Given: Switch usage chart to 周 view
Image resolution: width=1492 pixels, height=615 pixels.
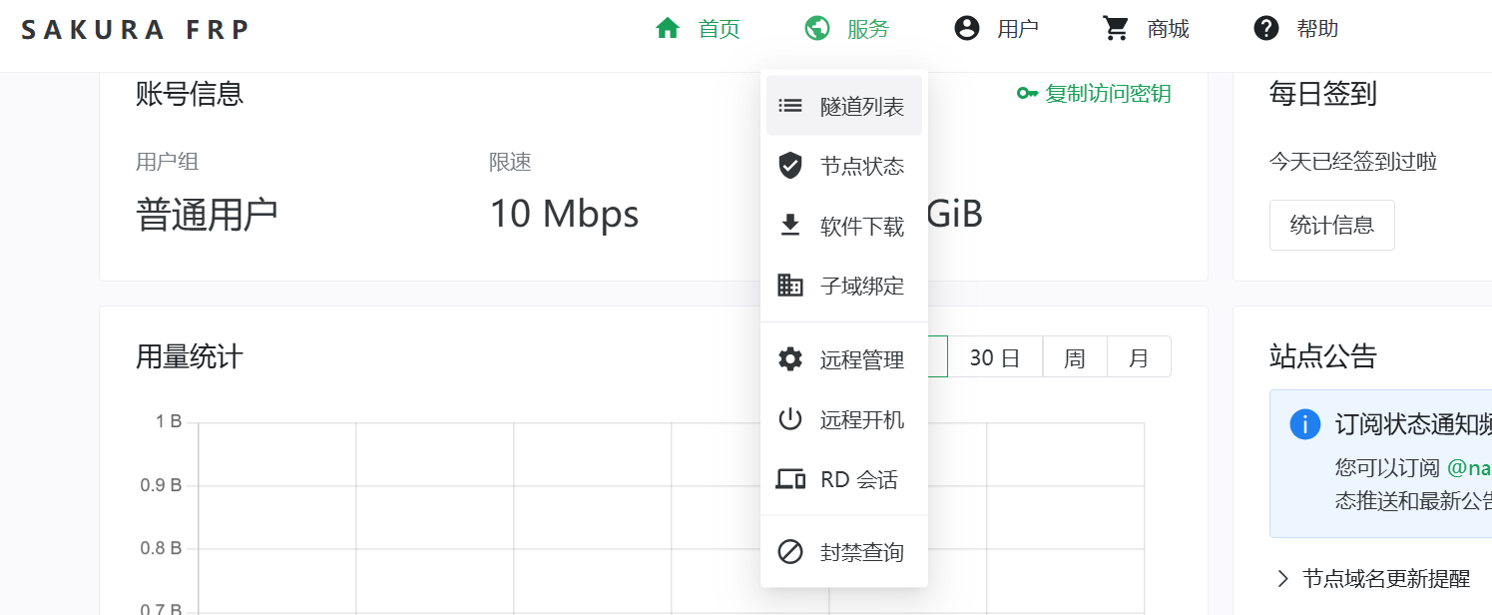Looking at the screenshot, I should tap(1075, 357).
